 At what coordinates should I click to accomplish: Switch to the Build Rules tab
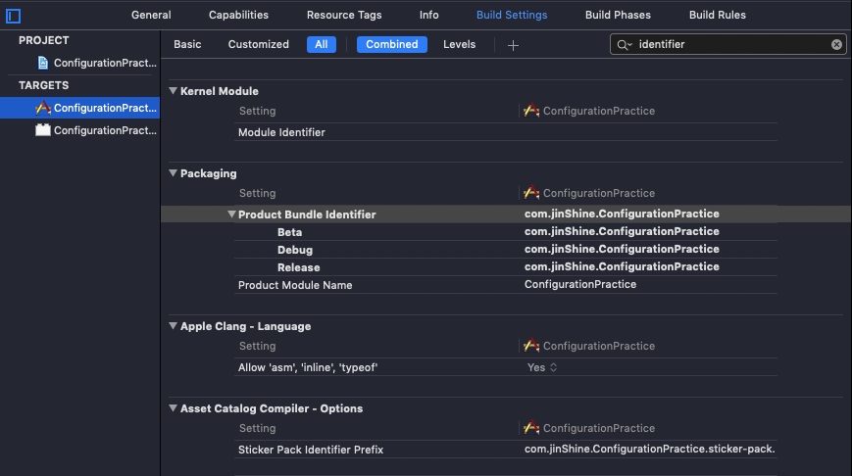tap(718, 16)
